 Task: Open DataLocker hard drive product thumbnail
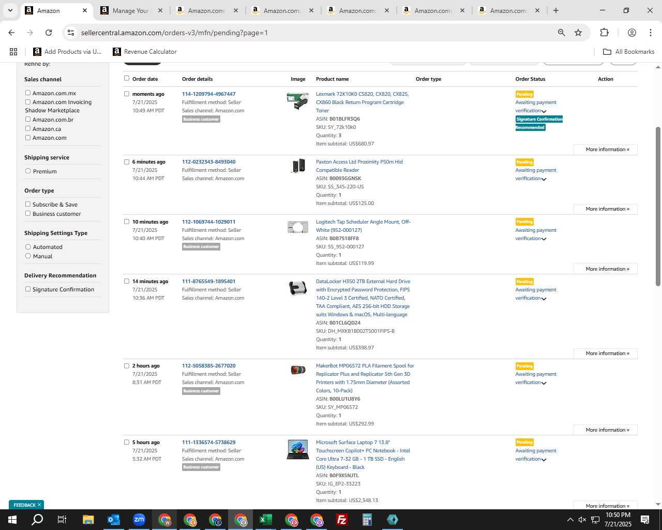[298, 288]
